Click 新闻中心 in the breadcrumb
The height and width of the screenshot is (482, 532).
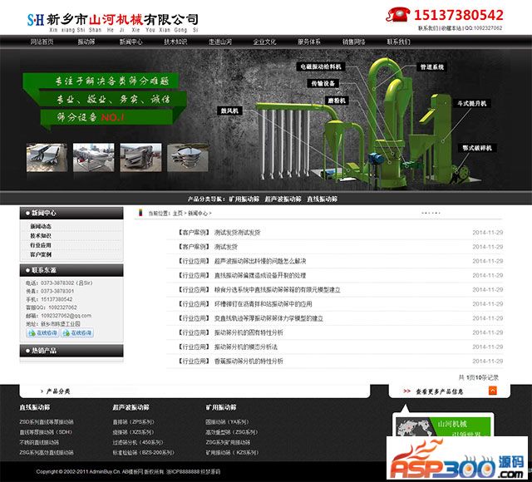198,214
